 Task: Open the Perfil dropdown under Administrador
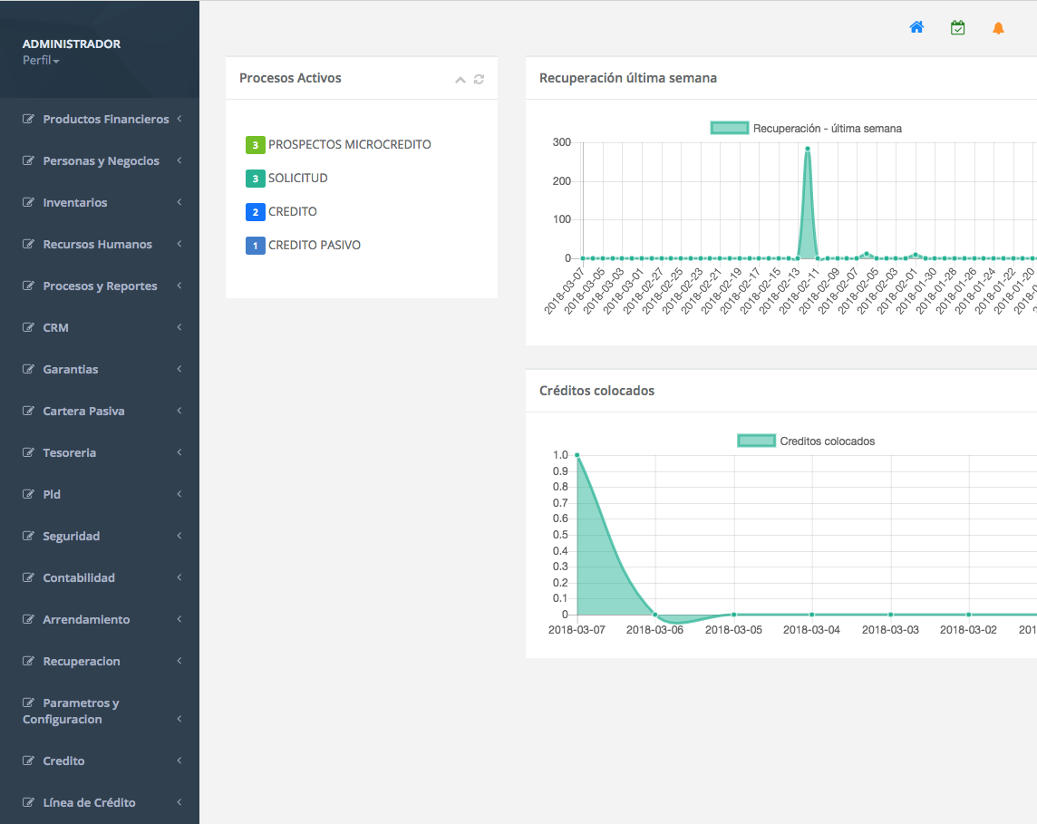[x=41, y=61]
